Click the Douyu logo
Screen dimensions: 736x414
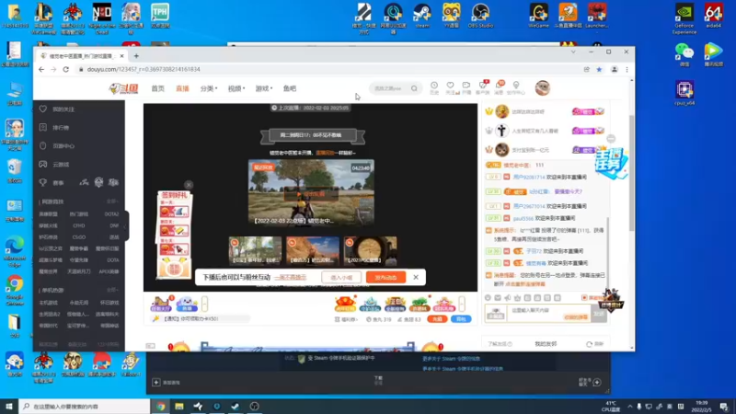pyautogui.click(x=124, y=88)
